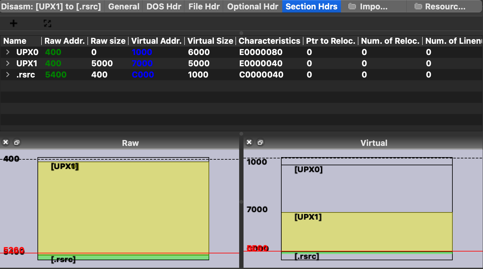The image size is (483, 269).
Task: Click the expand view icon in toolbar
Action: (x=47, y=23)
